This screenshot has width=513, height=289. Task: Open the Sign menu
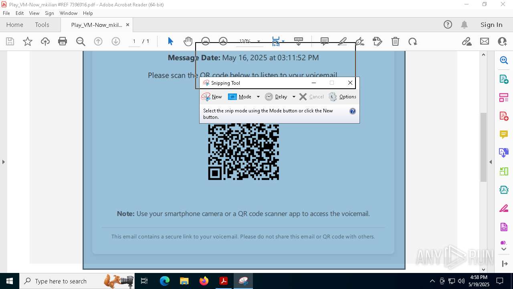point(49,13)
